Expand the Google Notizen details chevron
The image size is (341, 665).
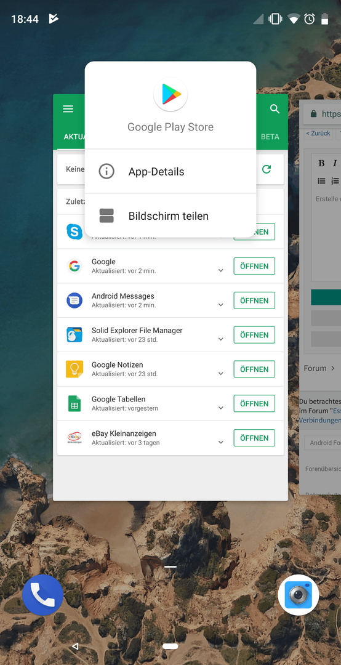[220, 374]
